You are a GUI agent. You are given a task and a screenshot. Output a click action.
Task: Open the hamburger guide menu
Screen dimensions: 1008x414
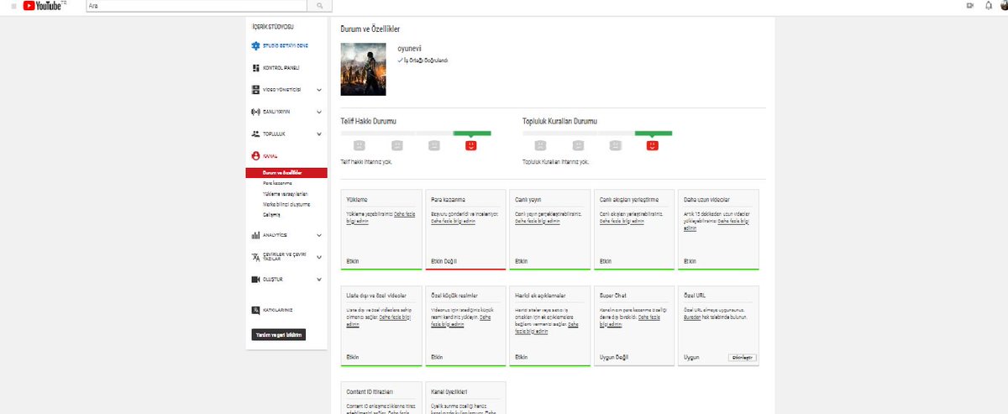point(13,6)
